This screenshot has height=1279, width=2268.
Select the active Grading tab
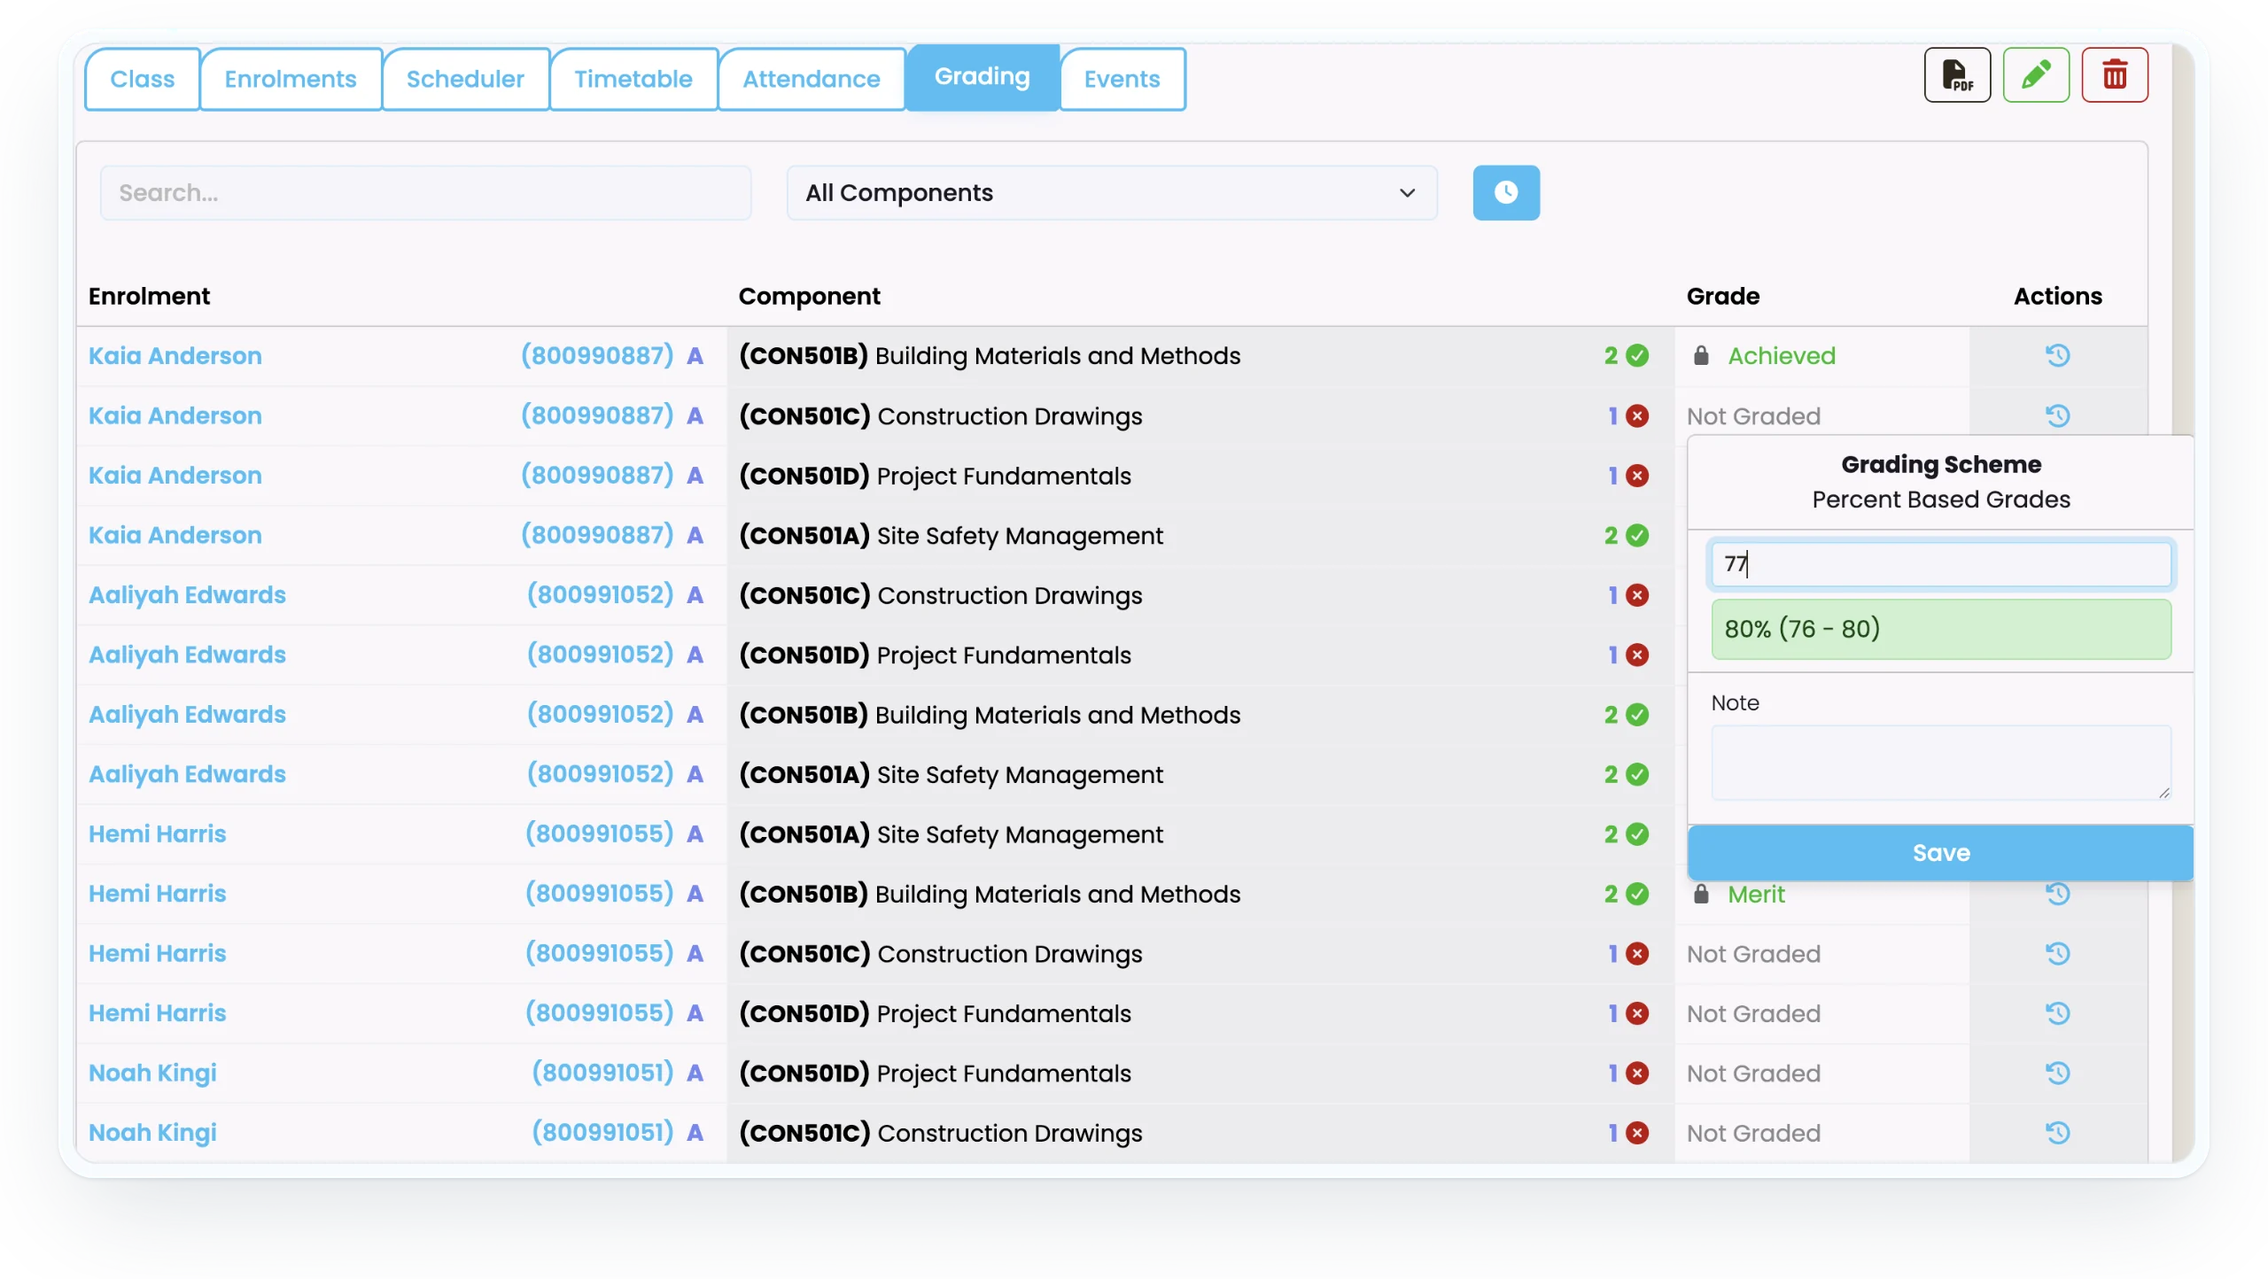[x=983, y=77]
